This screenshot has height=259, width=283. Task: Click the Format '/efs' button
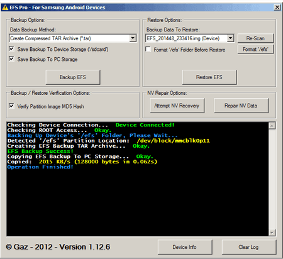click(255, 49)
